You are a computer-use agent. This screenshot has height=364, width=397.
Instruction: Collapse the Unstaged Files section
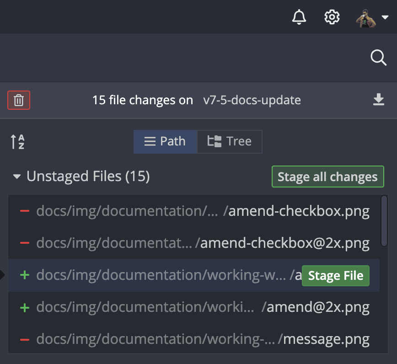click(17, 177)
